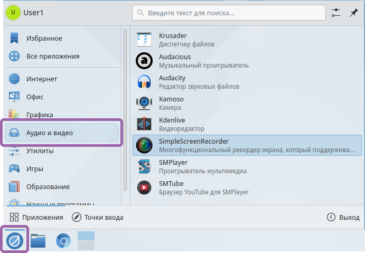Launch SMPlayer multimedia player icon
Screen dimensions: 365x253
[144, 166]
